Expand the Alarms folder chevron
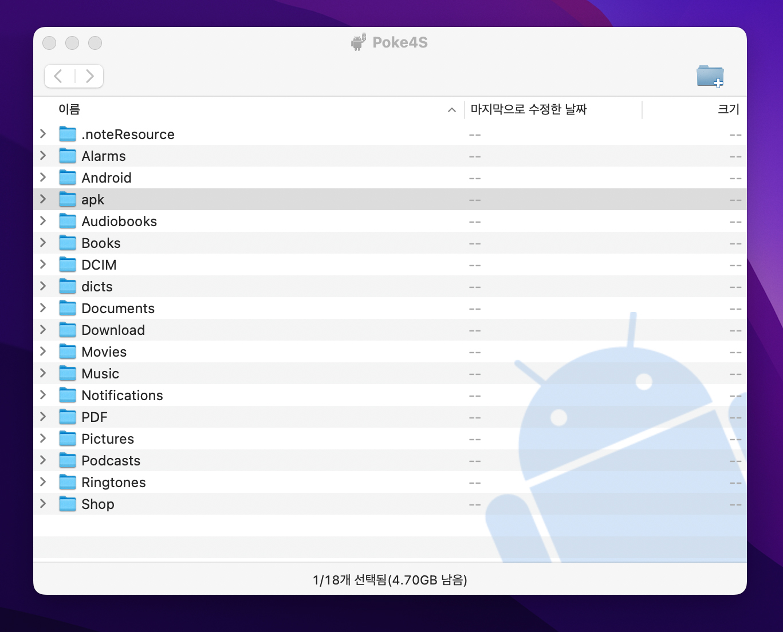 (x=43, y=155)
